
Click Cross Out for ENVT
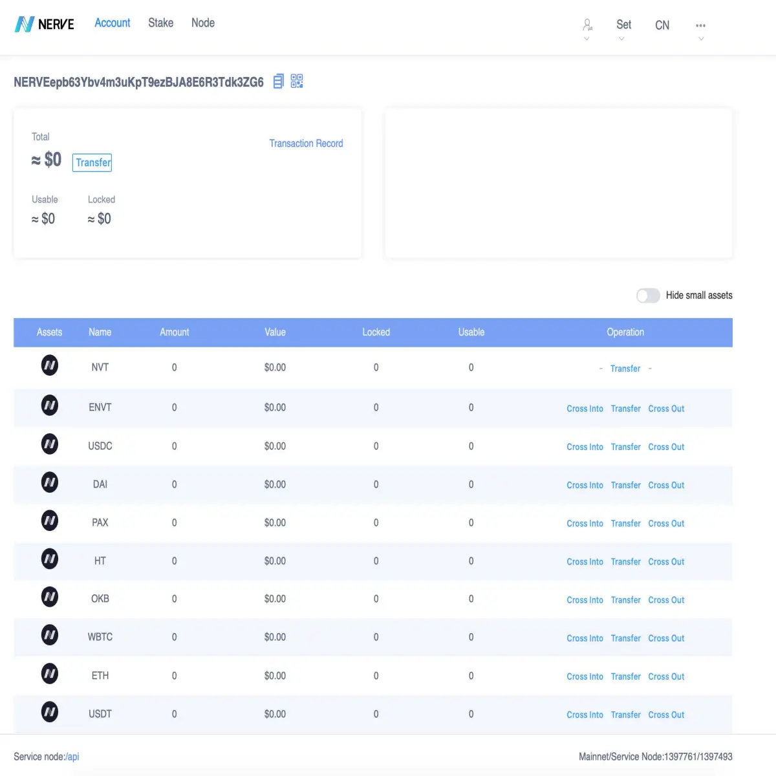(666, 409)
